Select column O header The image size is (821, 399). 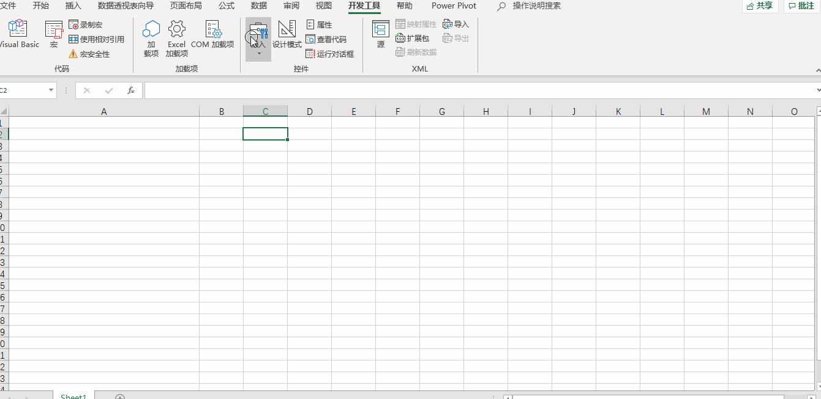coord(794,111)
